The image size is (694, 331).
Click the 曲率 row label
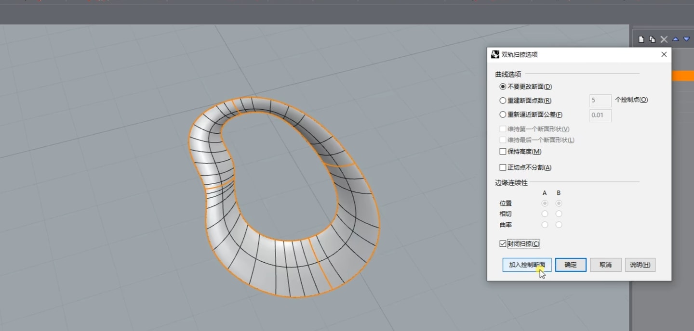[506, 225]
